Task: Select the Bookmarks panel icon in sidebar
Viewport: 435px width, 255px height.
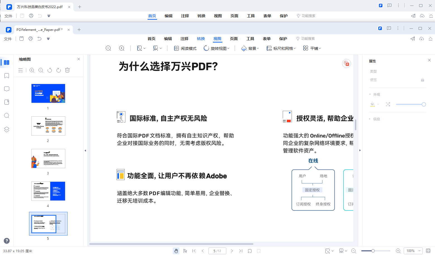Action: point(7,76)
